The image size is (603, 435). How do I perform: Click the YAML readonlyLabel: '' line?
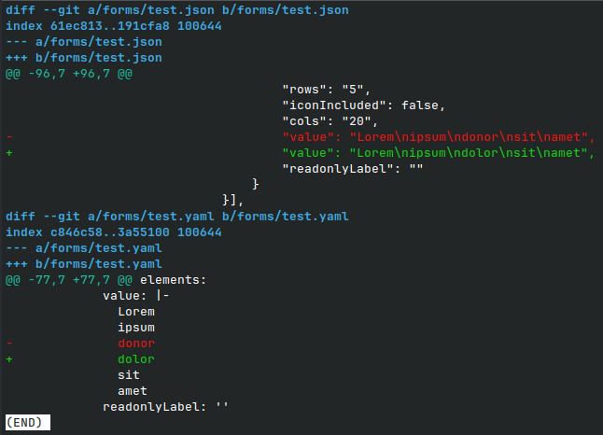pos(166,407)
